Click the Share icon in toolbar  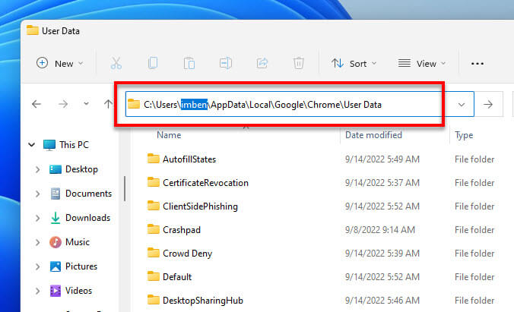coord(262,63)
